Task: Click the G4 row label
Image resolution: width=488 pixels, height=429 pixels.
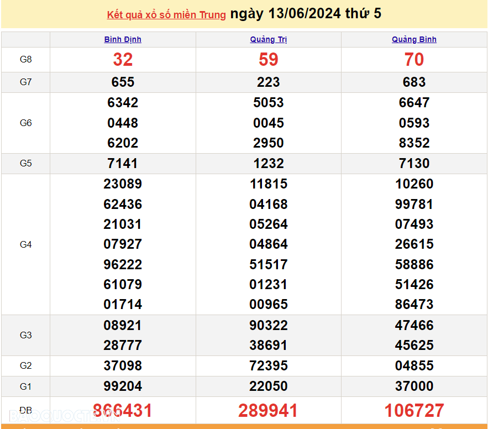Action: click(26, 244)
